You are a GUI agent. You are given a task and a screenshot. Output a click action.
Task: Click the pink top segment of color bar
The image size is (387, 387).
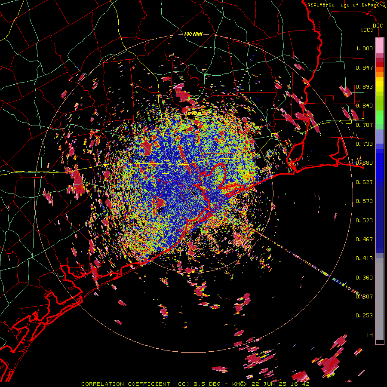(380, 46)
